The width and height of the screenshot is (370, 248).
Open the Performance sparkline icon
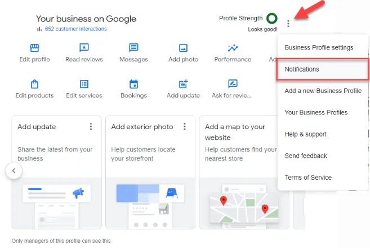(233, 48)
